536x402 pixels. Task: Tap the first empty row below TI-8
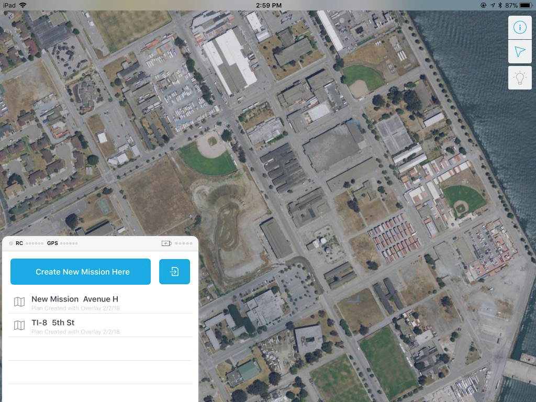click(100, 349)
